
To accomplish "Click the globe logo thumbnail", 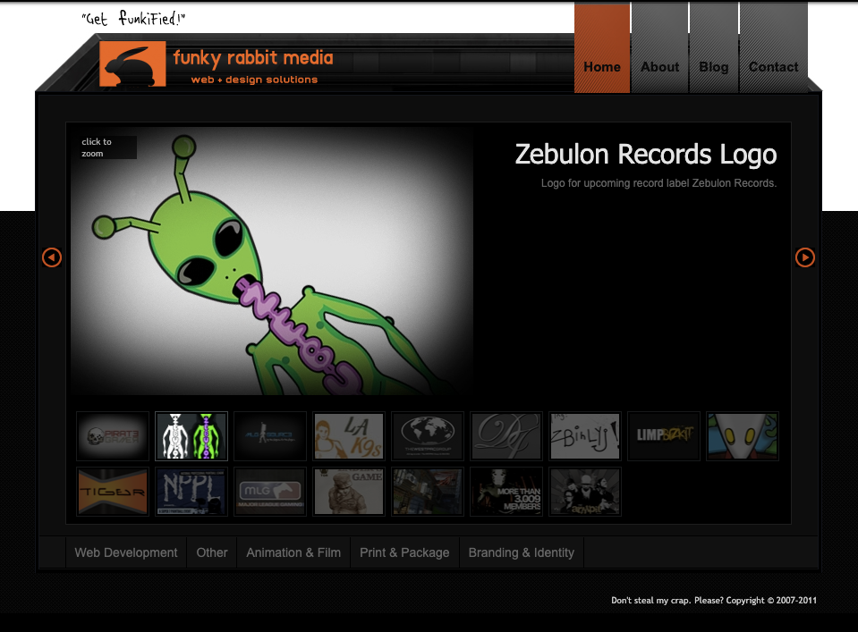I will point(427,435).
